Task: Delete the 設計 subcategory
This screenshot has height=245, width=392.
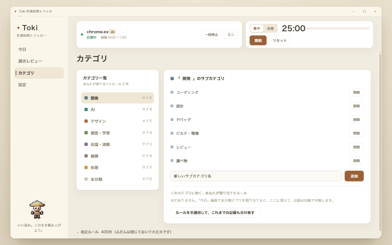Action: 356,106
